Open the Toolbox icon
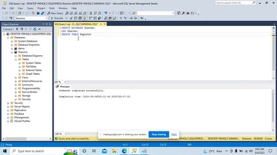 [188, 13]
